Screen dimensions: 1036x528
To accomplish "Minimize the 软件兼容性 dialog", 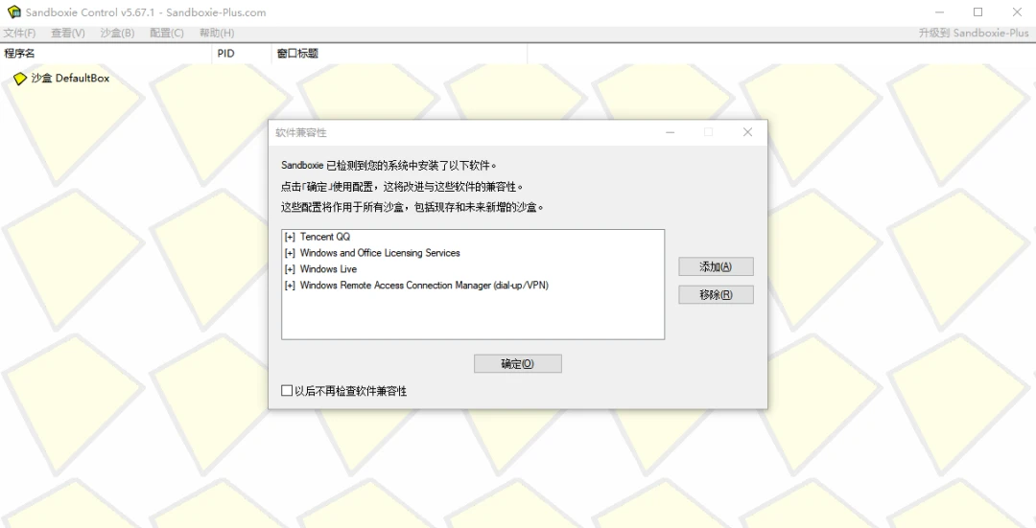I will click(x=670, y=132).
